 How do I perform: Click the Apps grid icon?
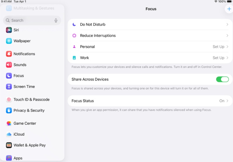(x=9, y=158)
